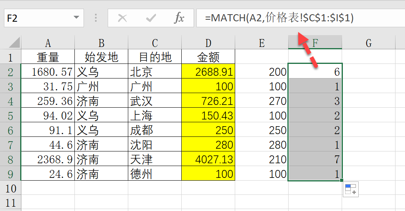The width and height of the screenshot is (405, 211).
Task: Click the fill handle of selection
Action: coord(342,180)
